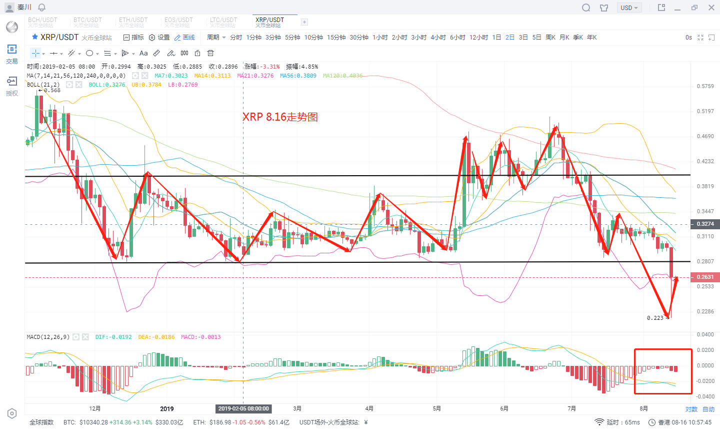
Task: Select the crosshair cursor tool
Action: 35,53
